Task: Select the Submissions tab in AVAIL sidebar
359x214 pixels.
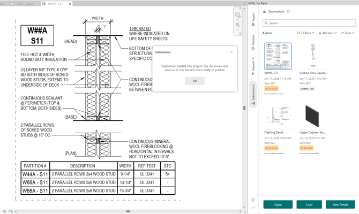Action: click(x=253, y=94)
